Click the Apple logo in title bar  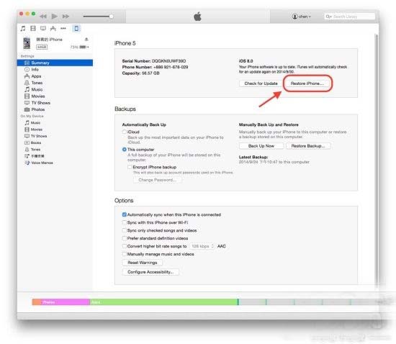(197, 17)
